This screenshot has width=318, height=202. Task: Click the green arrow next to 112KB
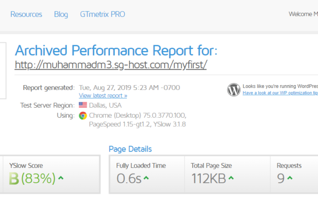click(231, 178)
